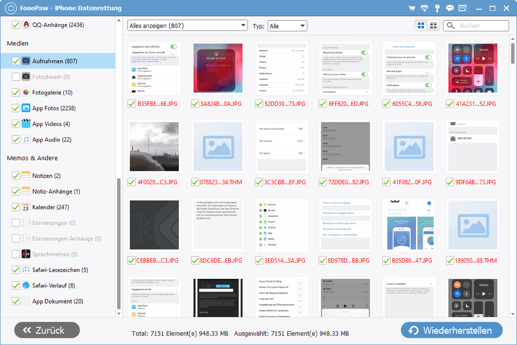
Task: Click the key registration icon
Action: (437, 8)
